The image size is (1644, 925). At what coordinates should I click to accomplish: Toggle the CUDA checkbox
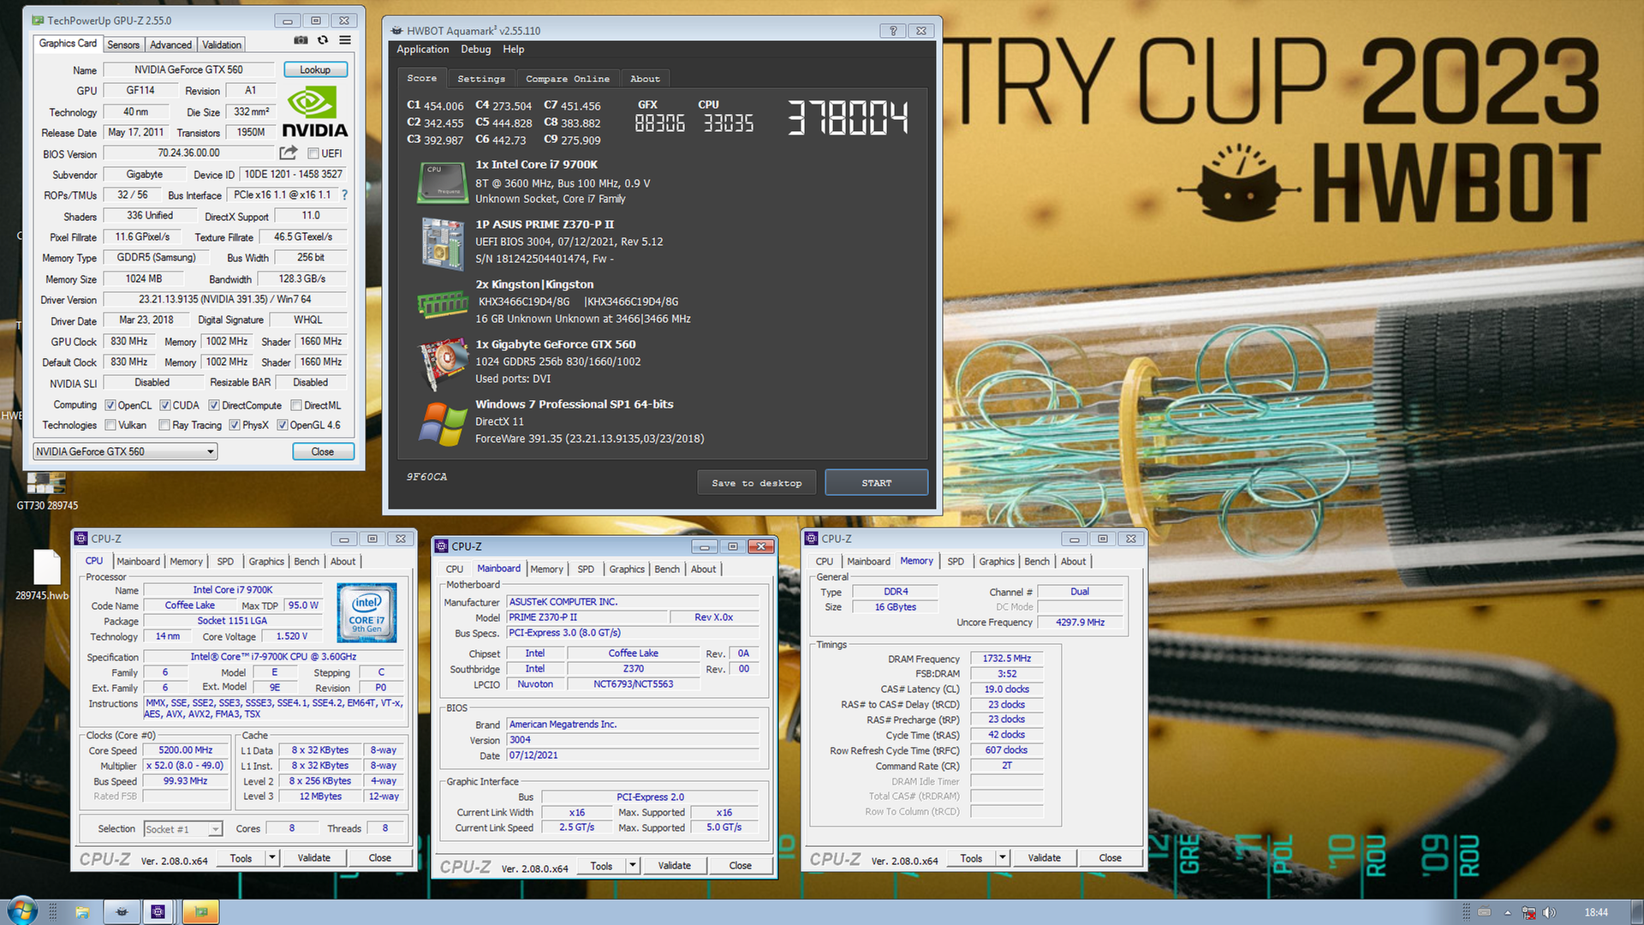pos(164,405)
